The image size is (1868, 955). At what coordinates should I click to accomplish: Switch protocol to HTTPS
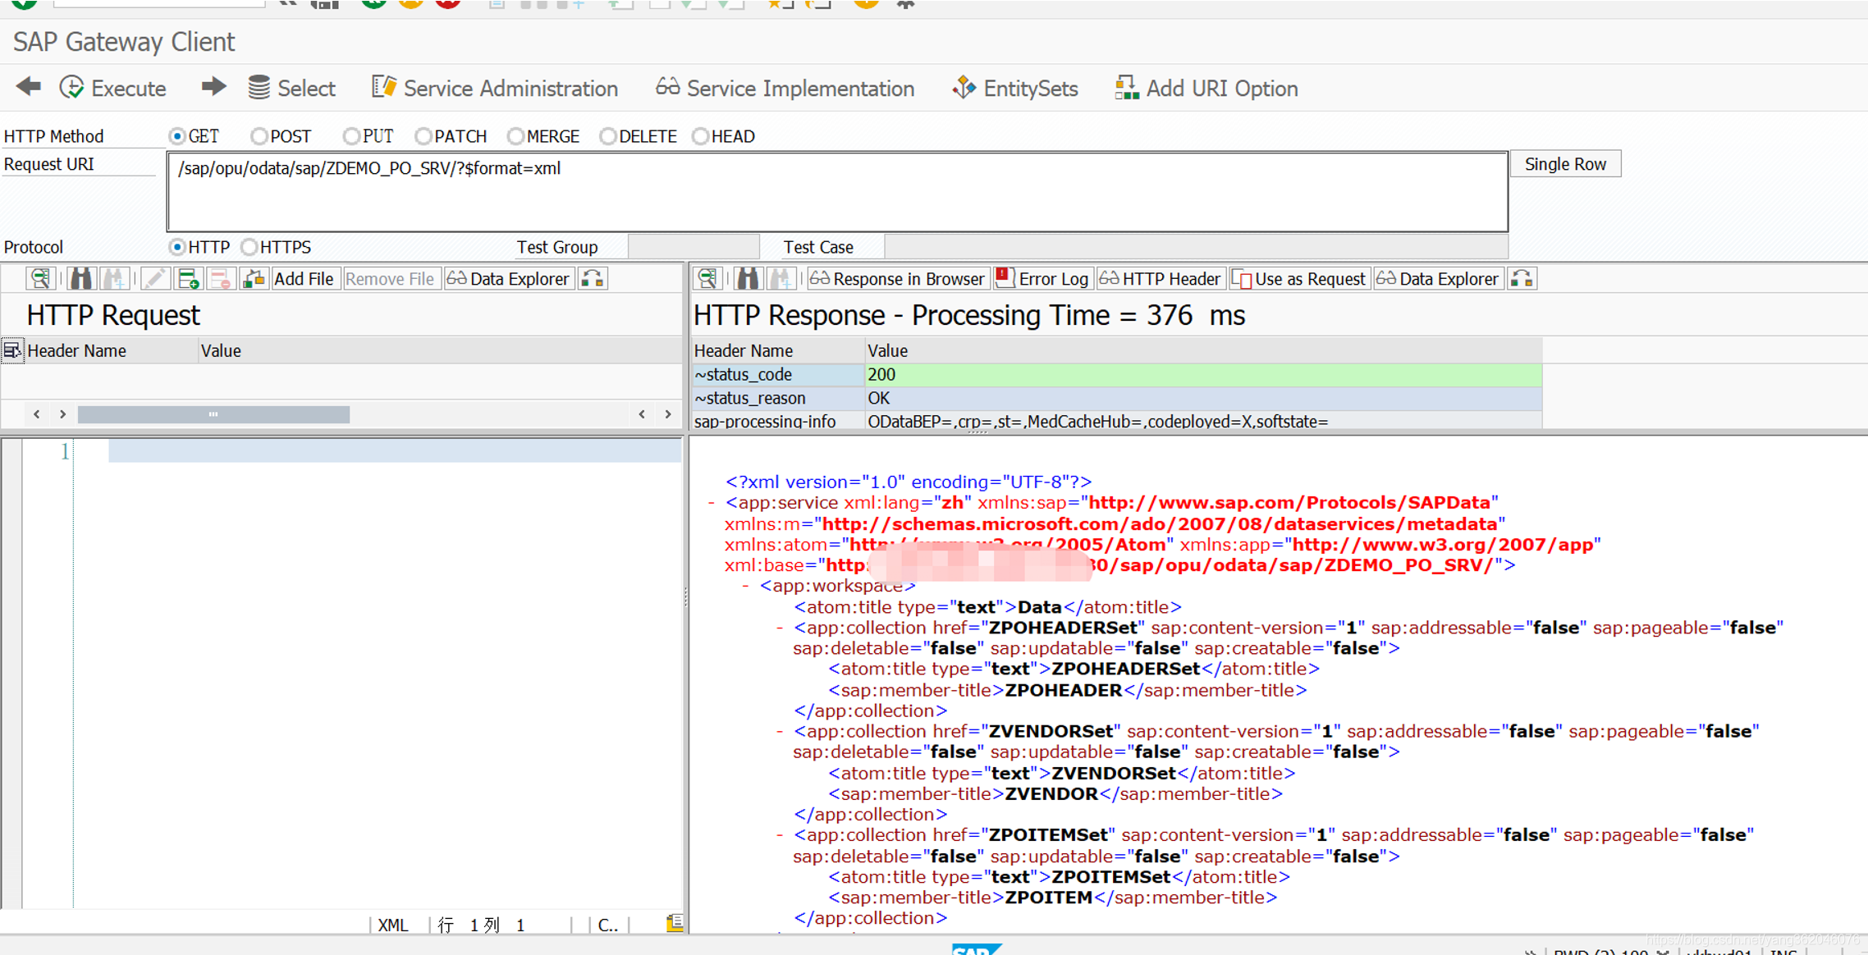(250, 247)
